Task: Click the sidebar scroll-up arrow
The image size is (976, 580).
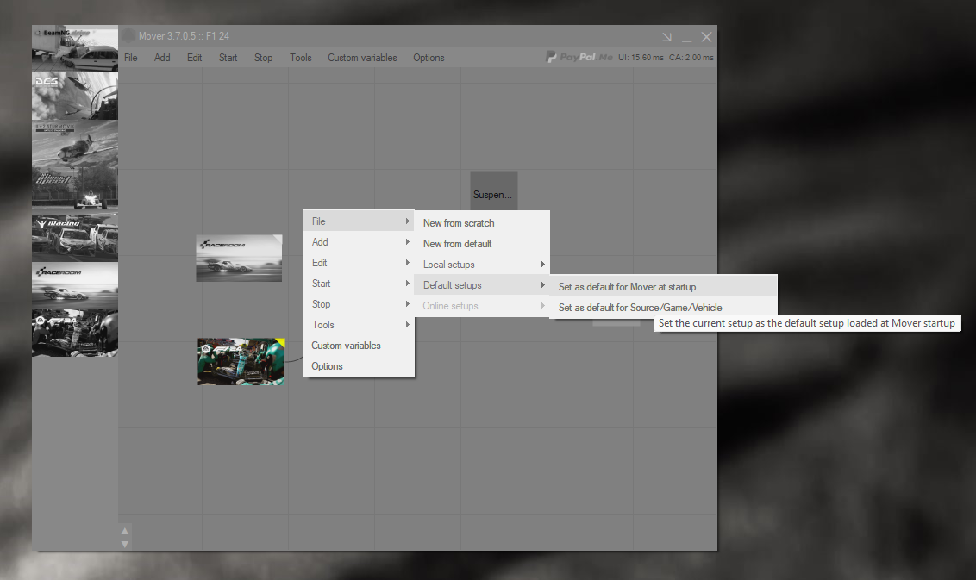Action: tap(124, 531)
